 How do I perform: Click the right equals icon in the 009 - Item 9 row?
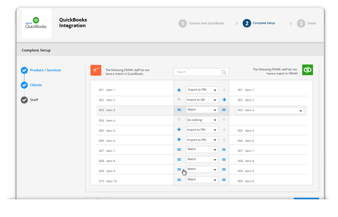224,170
